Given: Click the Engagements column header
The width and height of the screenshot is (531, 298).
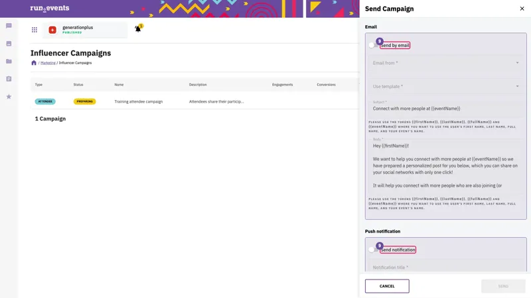Looking at the screenshot, I should click(283, 85).
